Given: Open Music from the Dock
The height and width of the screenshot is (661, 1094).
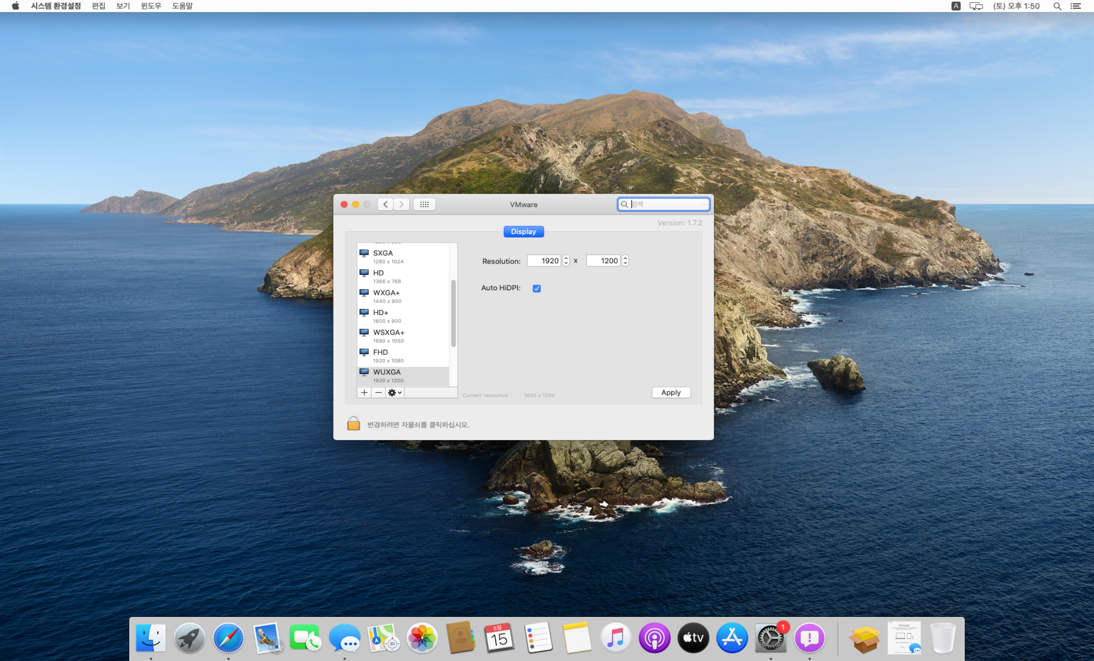Looking at the screenshot, I should pos(616,638).
